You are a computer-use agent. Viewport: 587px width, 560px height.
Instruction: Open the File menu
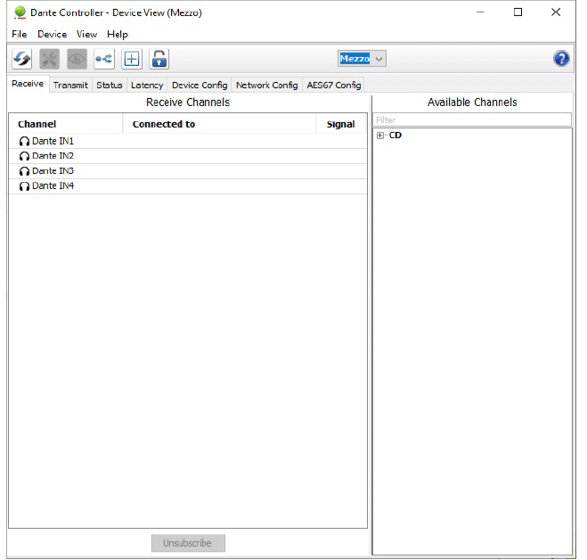pyautogui.click(x=20, y=34)
